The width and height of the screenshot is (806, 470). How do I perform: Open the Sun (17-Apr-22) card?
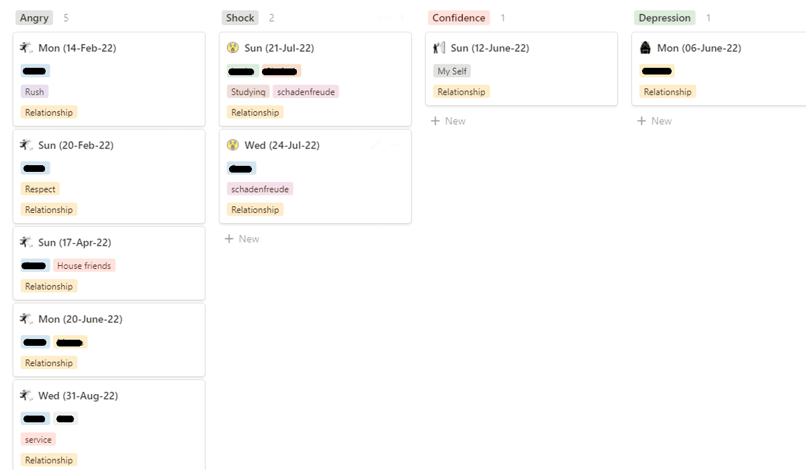pos(109,263)
